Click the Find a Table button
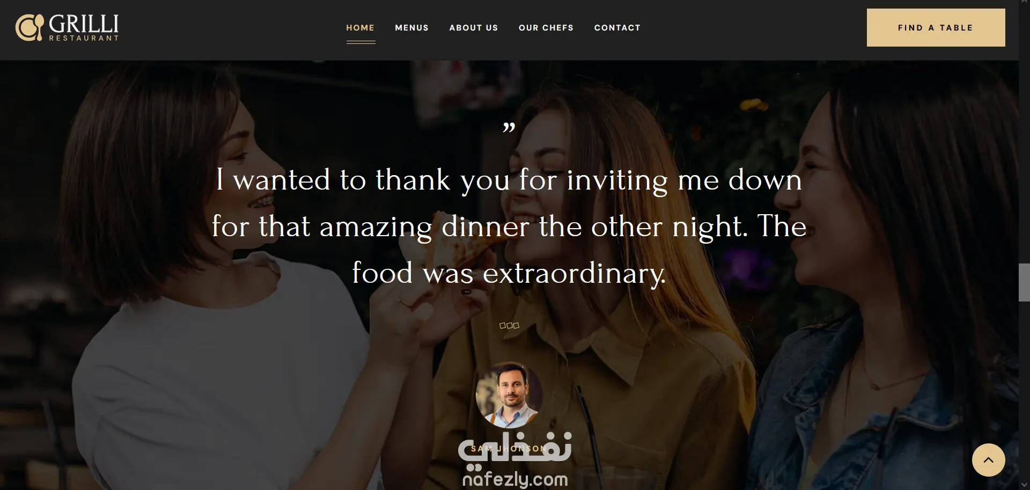Viewport: 1030px width, 490px height. [x=936, y=27]
